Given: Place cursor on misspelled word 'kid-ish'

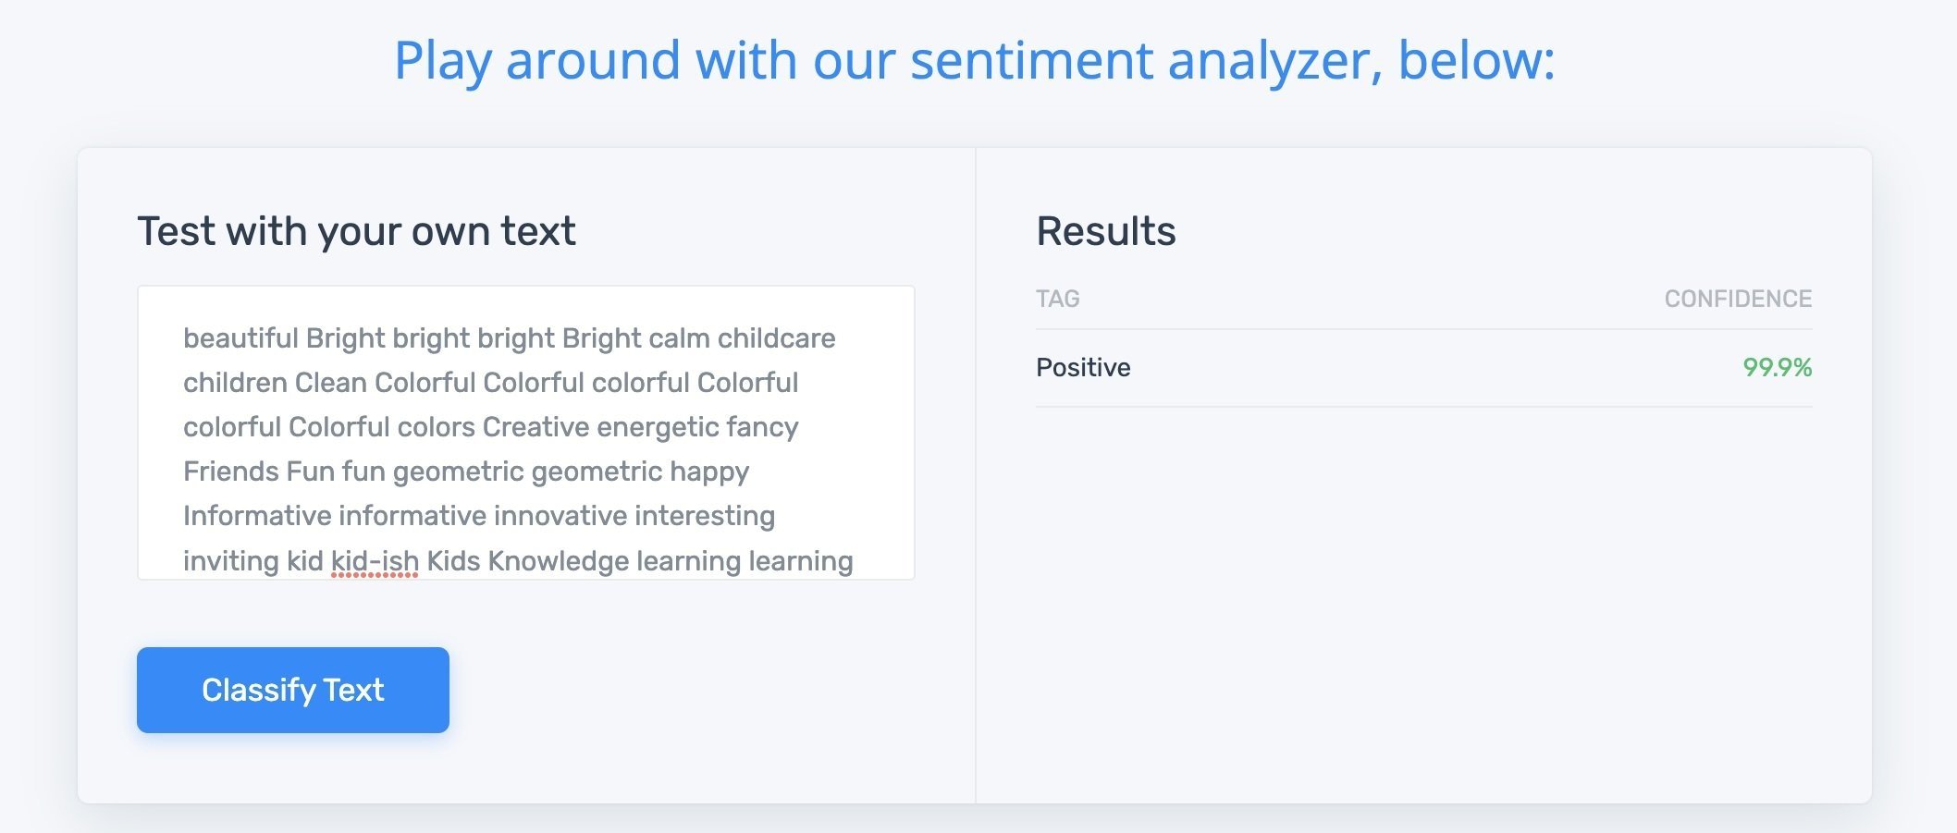Looking at the screenshot, I should click(375, 561).
